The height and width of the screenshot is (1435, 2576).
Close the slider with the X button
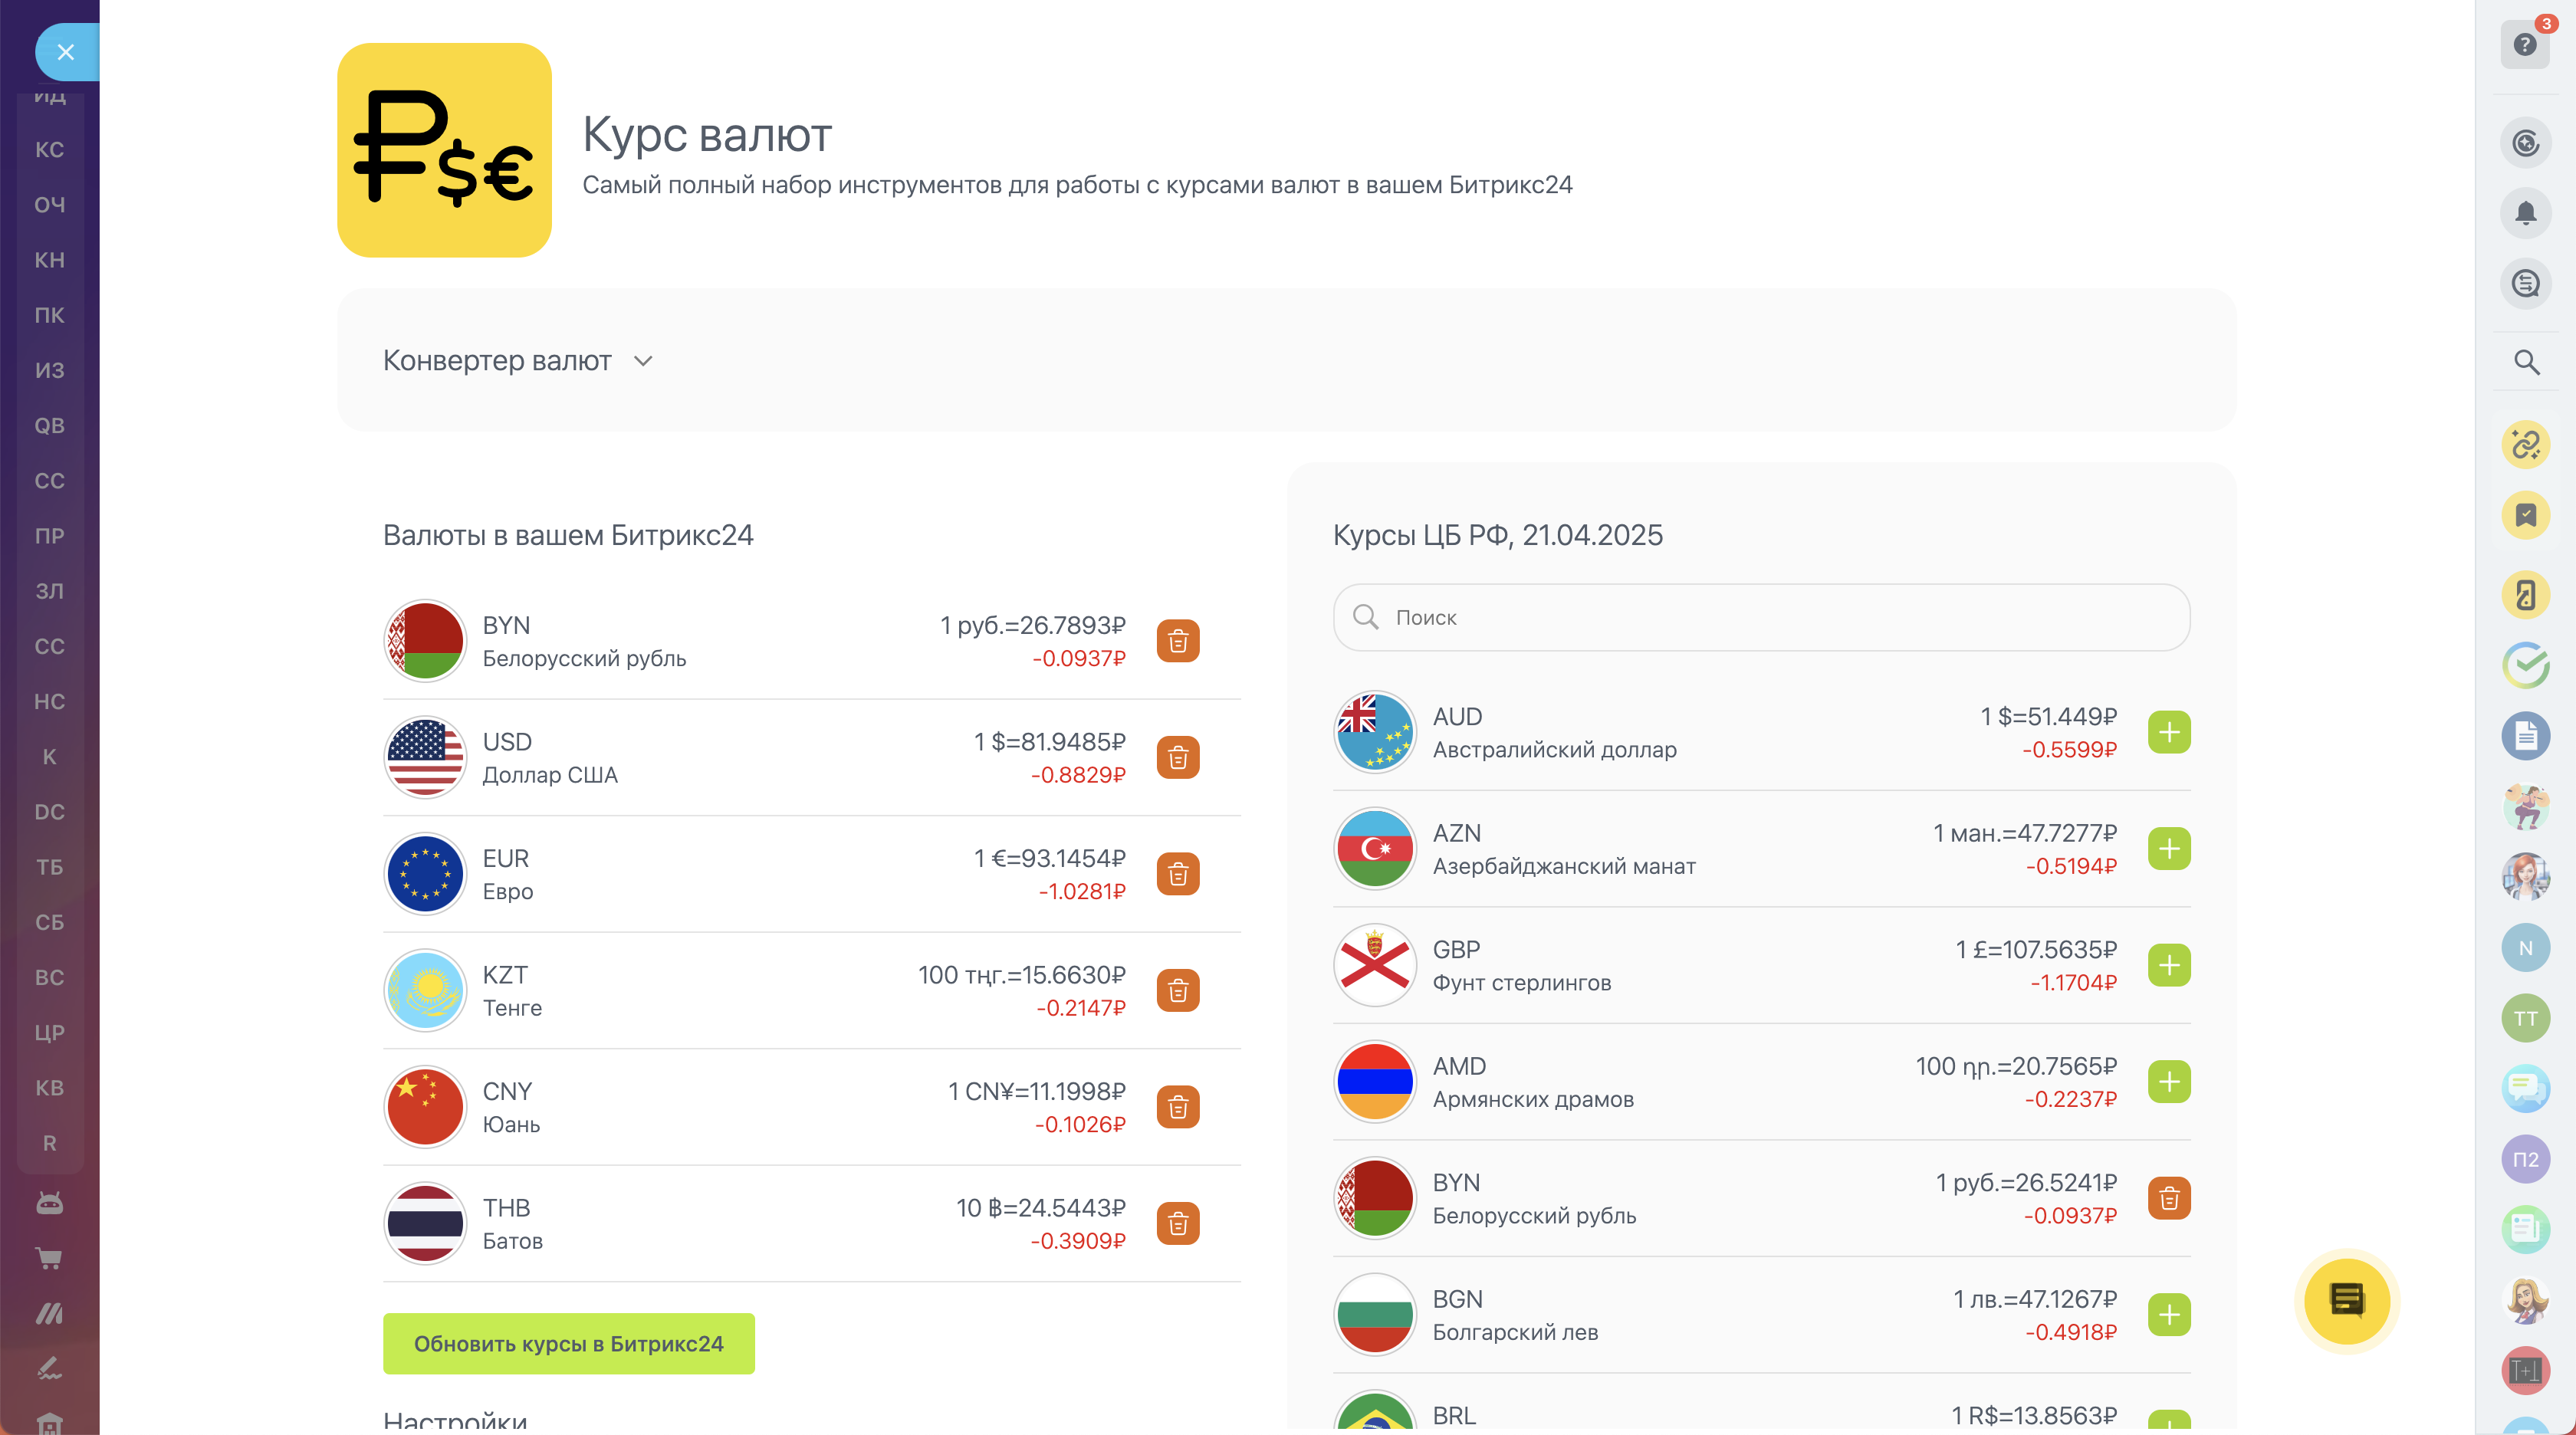pyautogui.click(x=66, y=52)
